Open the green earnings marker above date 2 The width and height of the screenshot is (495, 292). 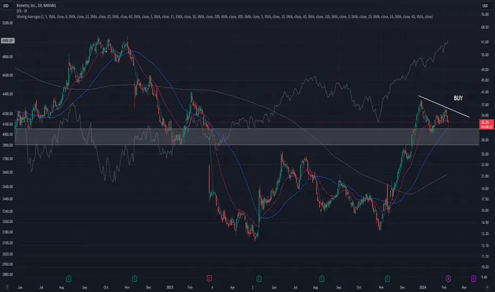click(259, 278)
